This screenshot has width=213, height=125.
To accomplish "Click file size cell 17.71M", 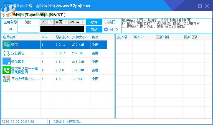I will coord(77,79).
